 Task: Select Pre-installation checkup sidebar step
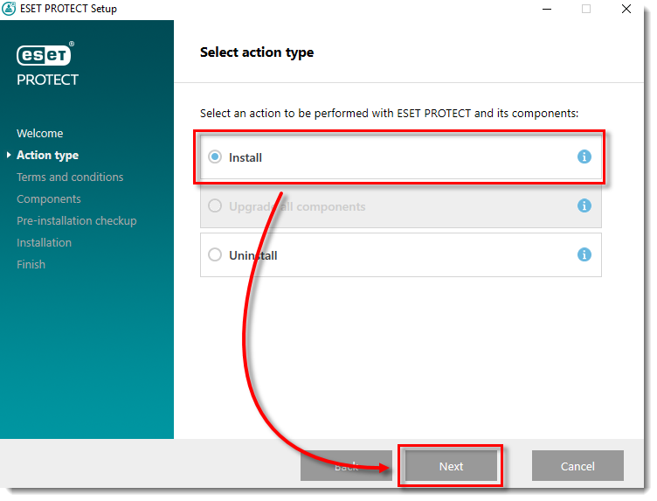click(x=77, y=221)
